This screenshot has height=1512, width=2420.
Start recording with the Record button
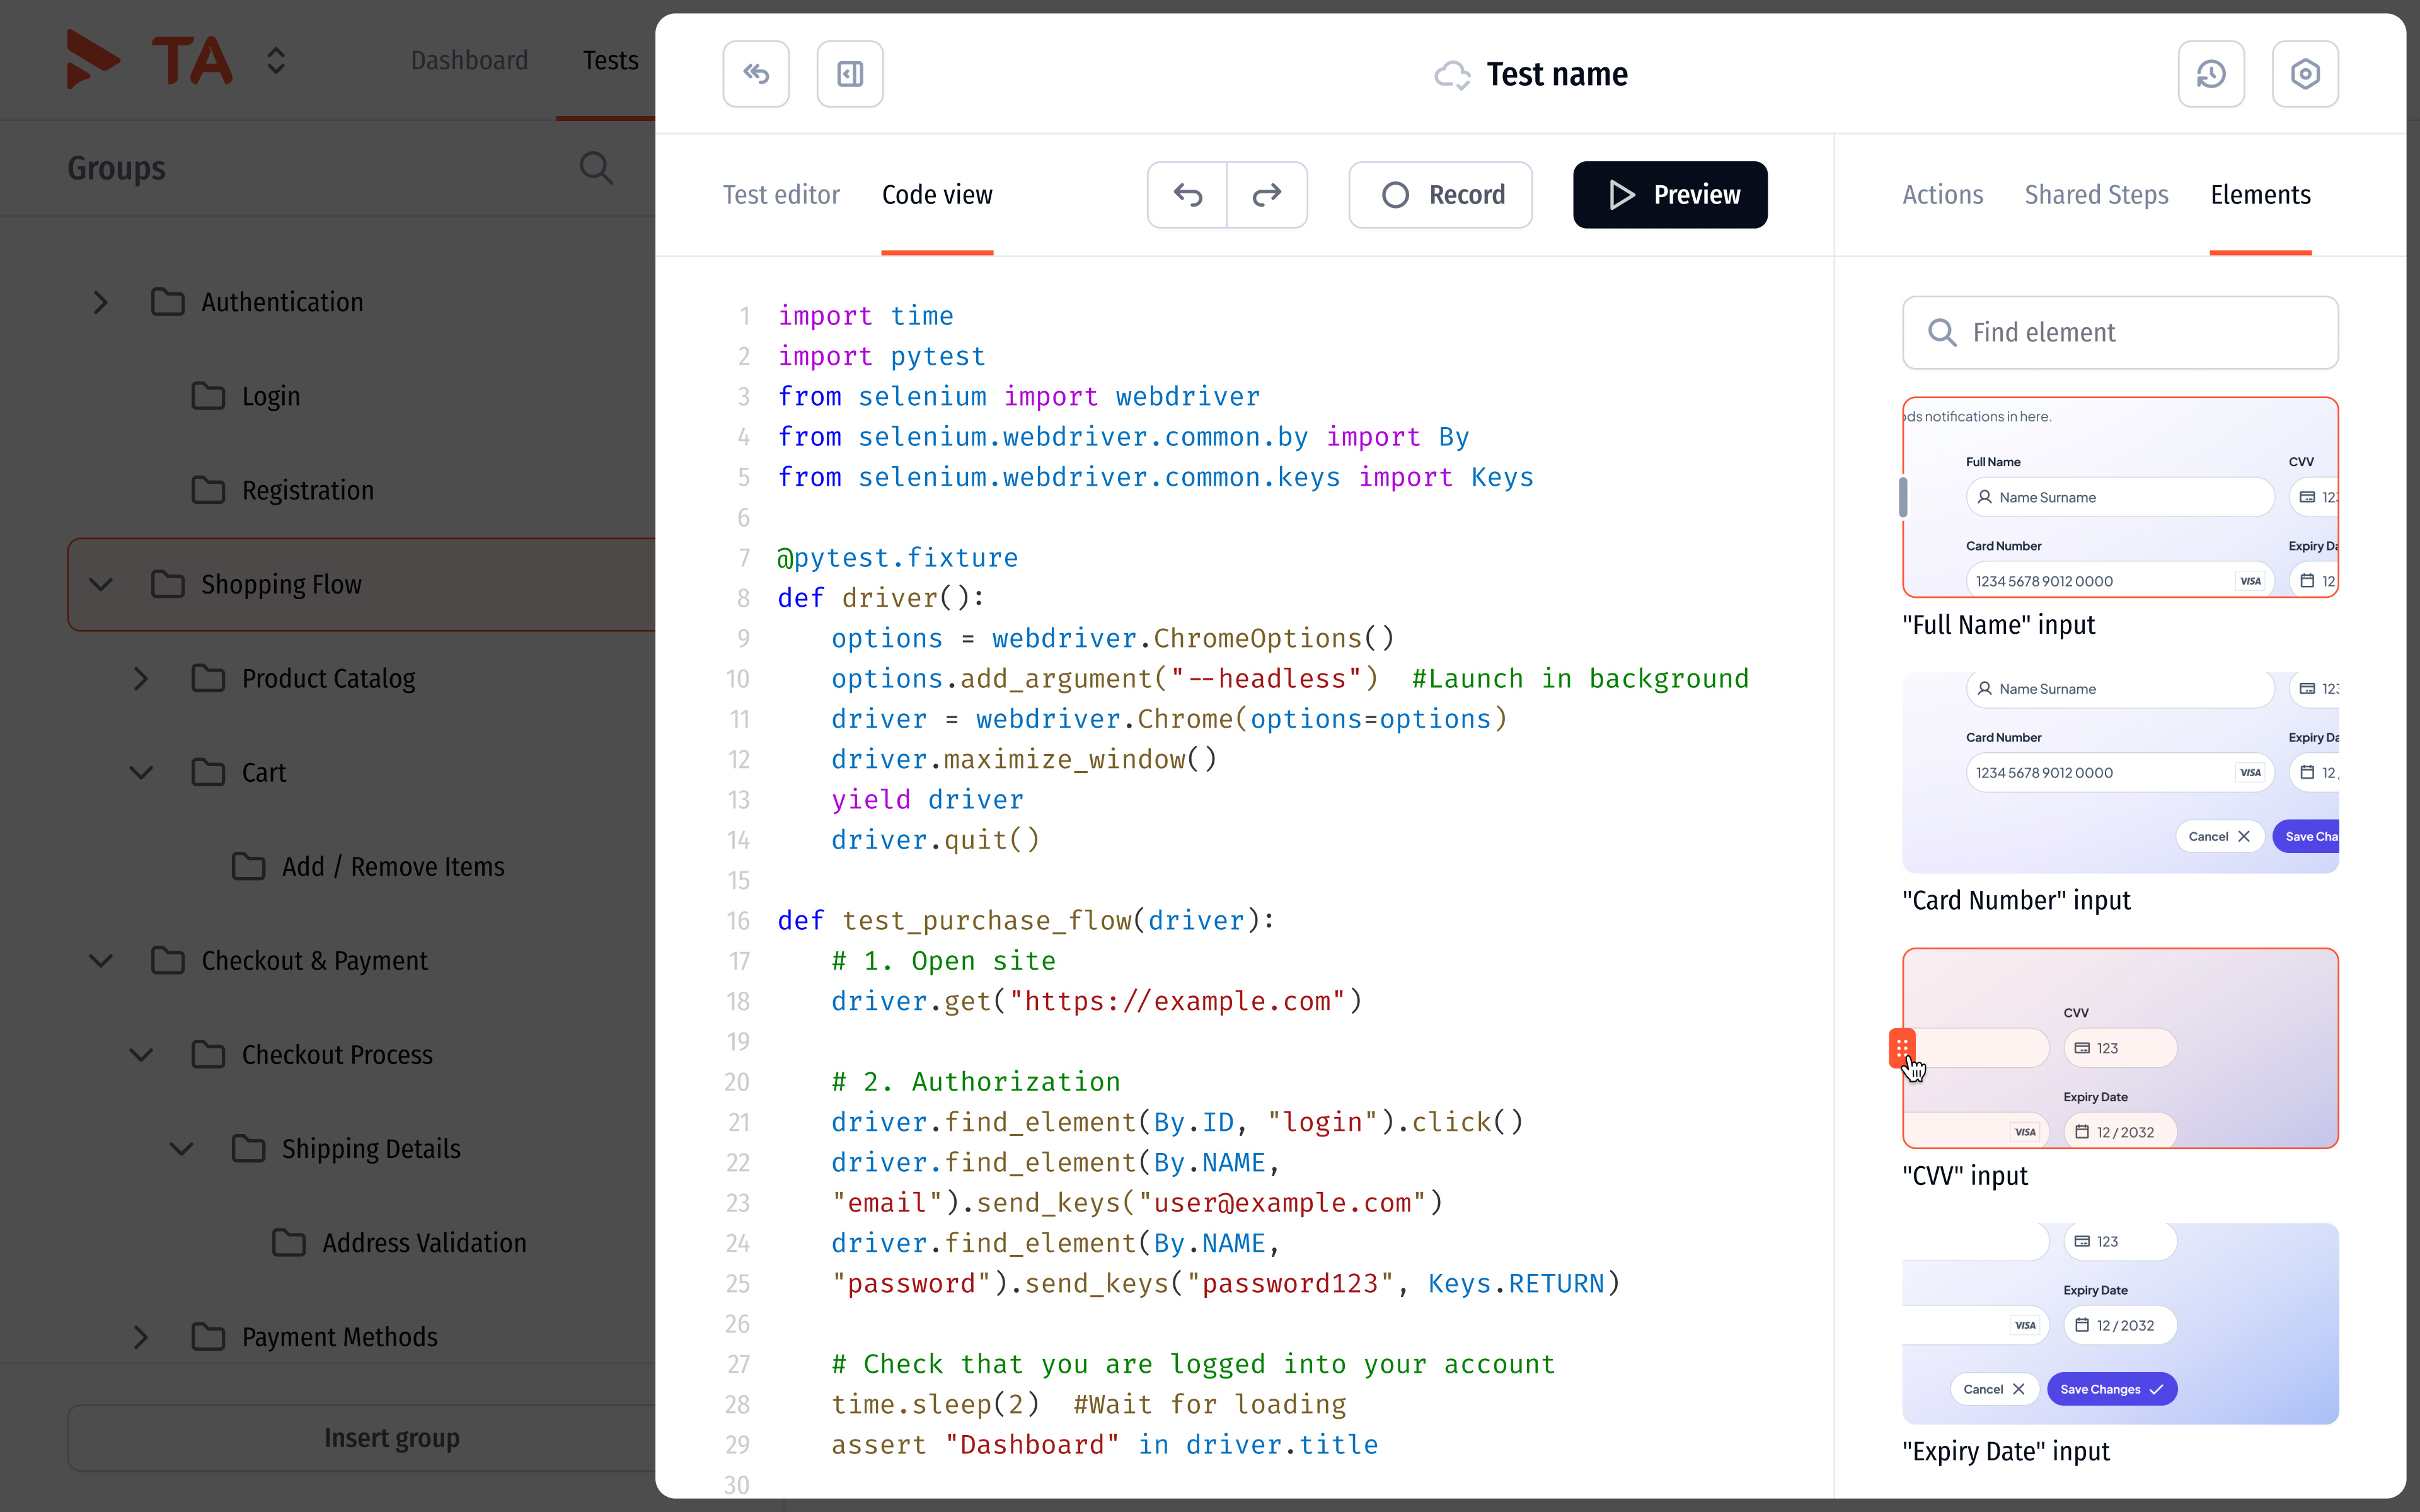tap(1440, 195)
